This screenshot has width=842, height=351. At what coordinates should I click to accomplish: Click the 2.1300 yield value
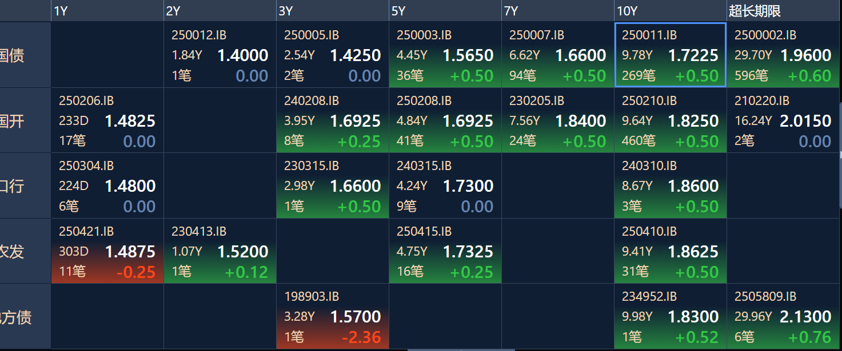[806, 317]
